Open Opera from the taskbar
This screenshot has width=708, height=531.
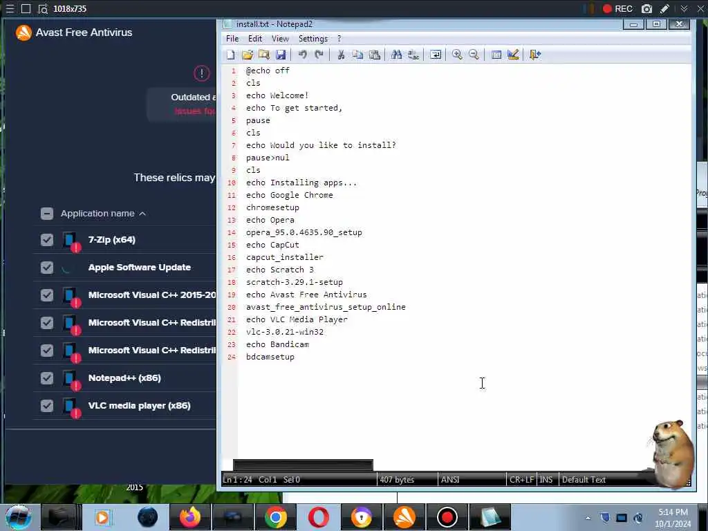tap(318, 517)
